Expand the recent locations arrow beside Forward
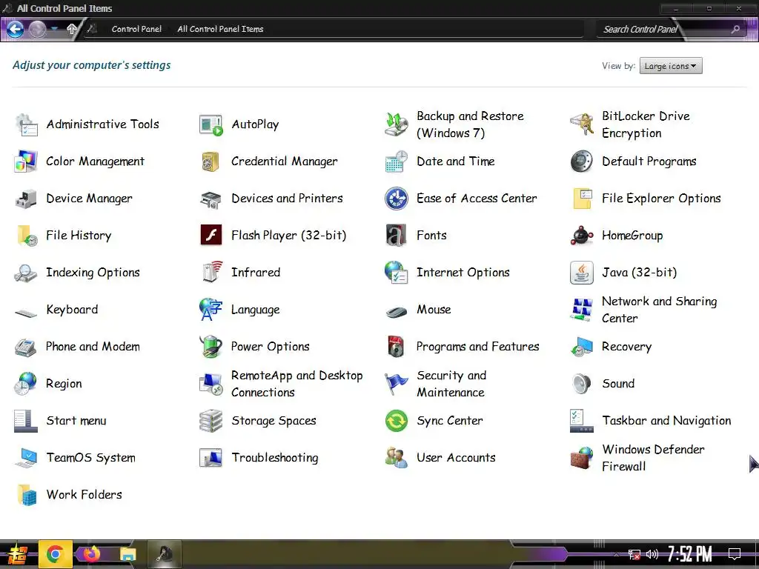Image resolution: width=759 pixels, height=569 pixels. (54, 29)
